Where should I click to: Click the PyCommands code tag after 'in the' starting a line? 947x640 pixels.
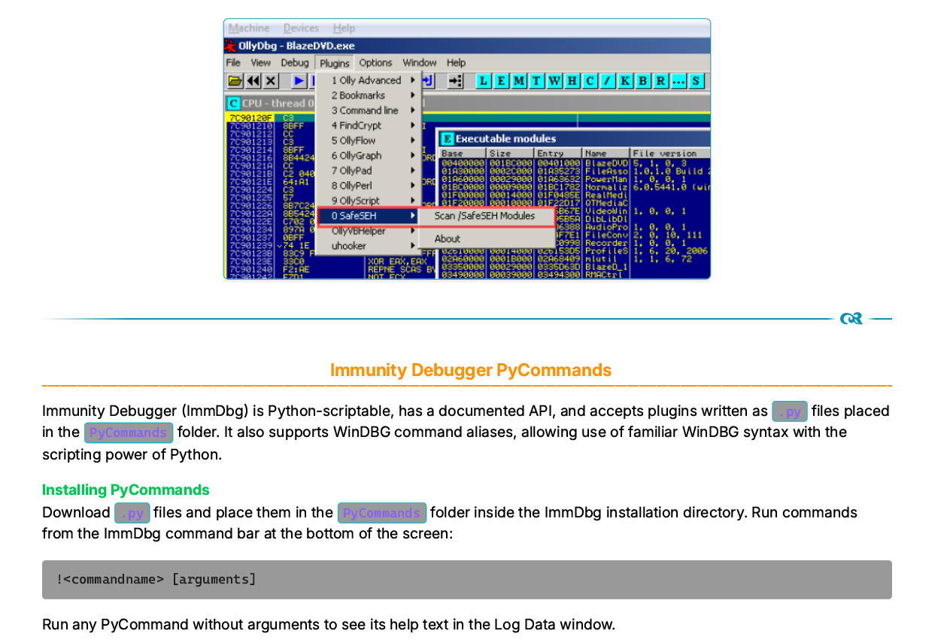[129, 432]
